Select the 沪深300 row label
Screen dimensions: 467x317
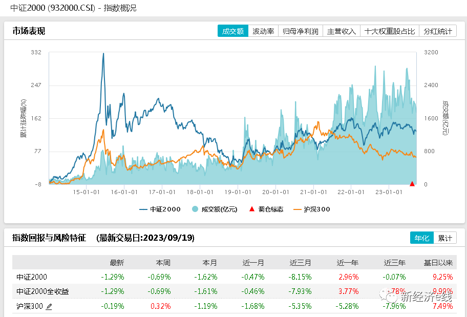tap(30, 306)
